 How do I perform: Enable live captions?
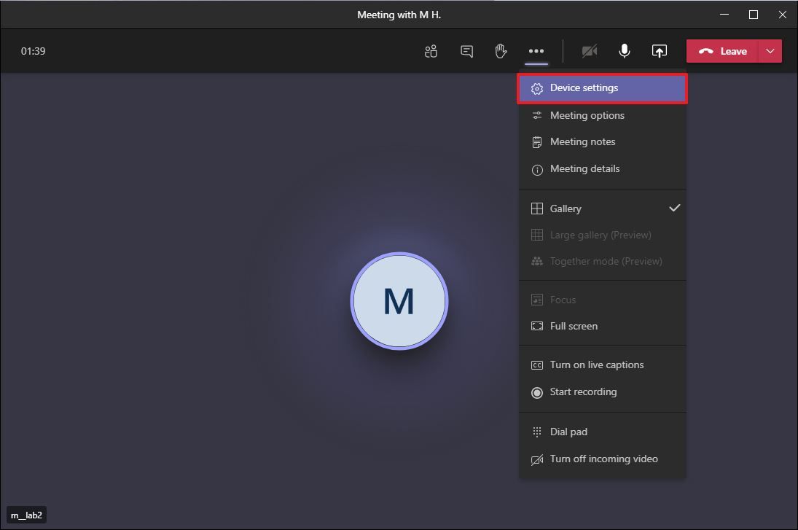[x=596, y=365]
